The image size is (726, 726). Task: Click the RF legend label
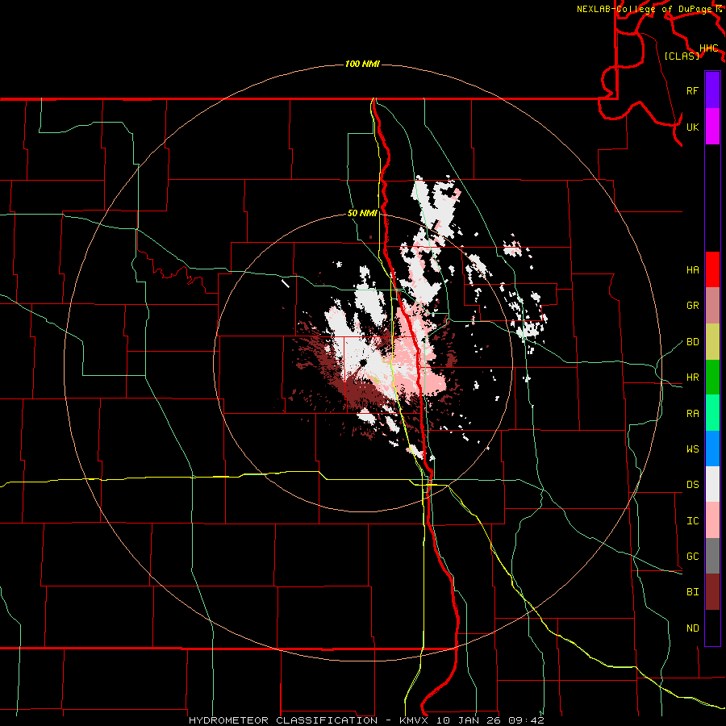692,90
